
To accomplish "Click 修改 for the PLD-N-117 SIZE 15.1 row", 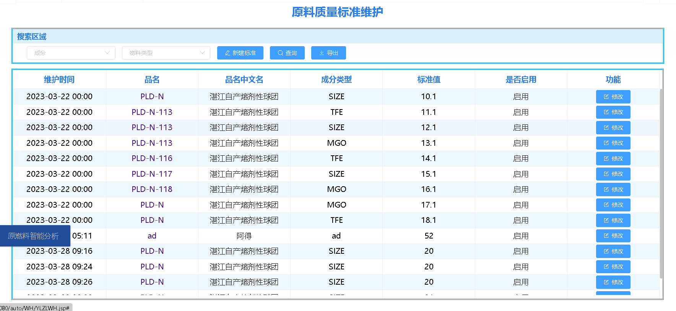I will click(x=613, y=174).
